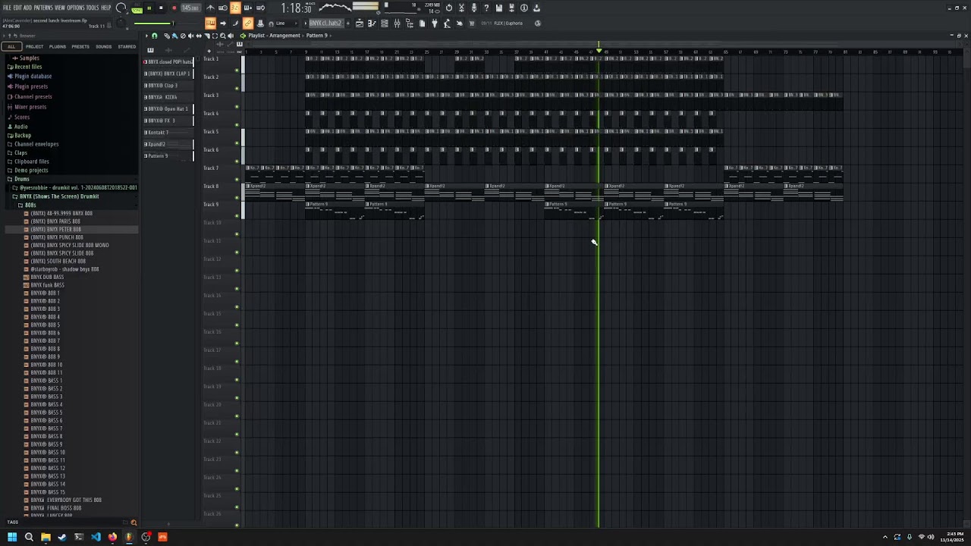Switch browser to STARRED tab
The width and height of the screenshot is (971, 546).
tap(127, 47)
